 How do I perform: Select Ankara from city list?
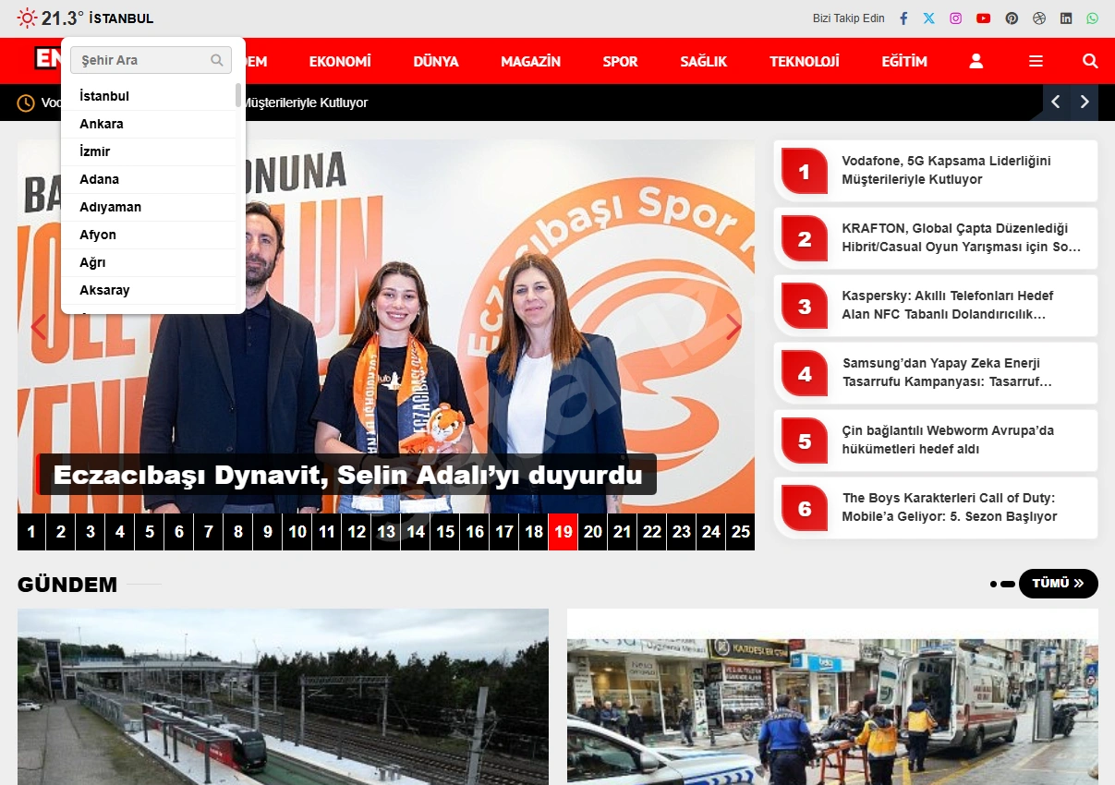tap(149, 124)
